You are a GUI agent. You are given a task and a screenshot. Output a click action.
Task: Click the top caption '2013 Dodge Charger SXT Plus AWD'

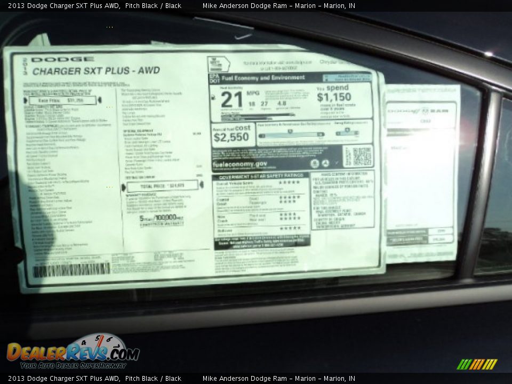click(x=63, y=5)
